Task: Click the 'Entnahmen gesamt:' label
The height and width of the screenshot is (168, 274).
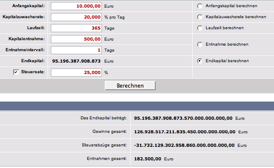Action: (x=107, y=159)
